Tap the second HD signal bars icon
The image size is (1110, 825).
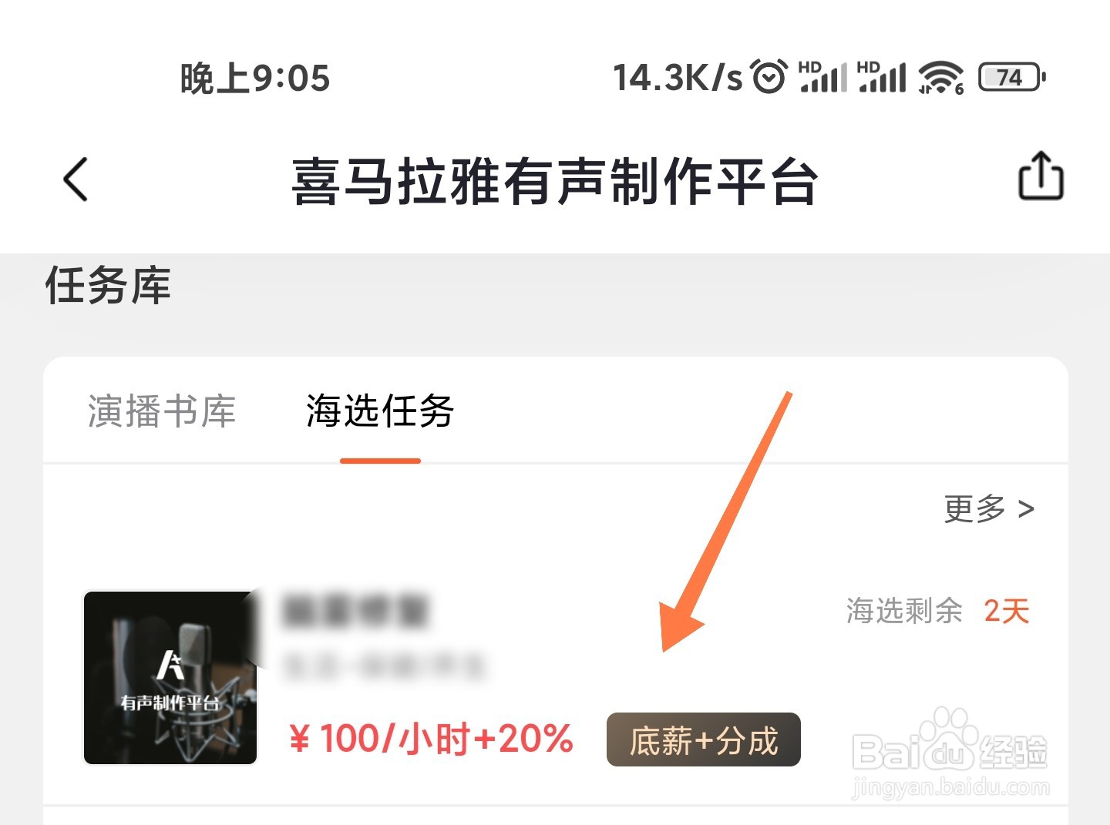(x=882, y=76)
